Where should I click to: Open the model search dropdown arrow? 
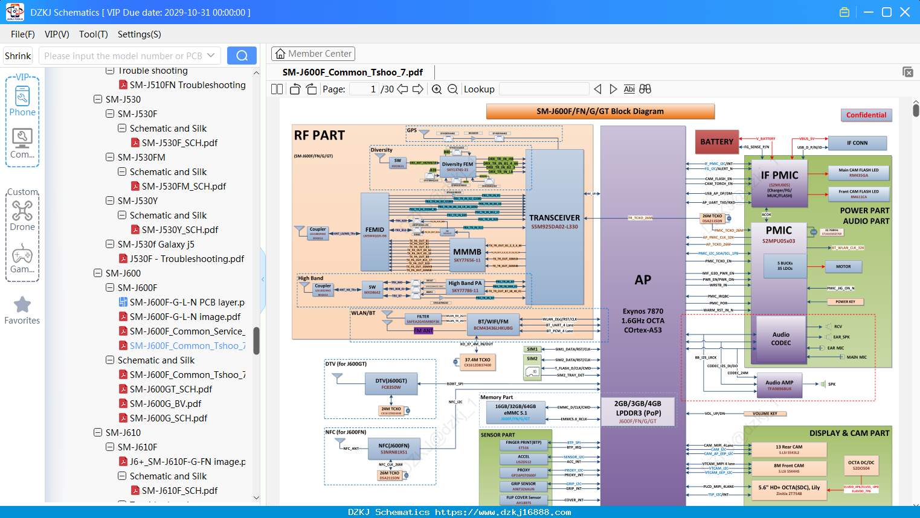point(211,56)
